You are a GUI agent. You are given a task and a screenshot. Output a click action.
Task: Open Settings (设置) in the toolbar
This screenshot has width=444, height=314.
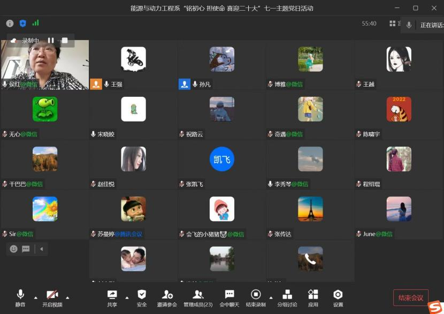coord(338,298)
